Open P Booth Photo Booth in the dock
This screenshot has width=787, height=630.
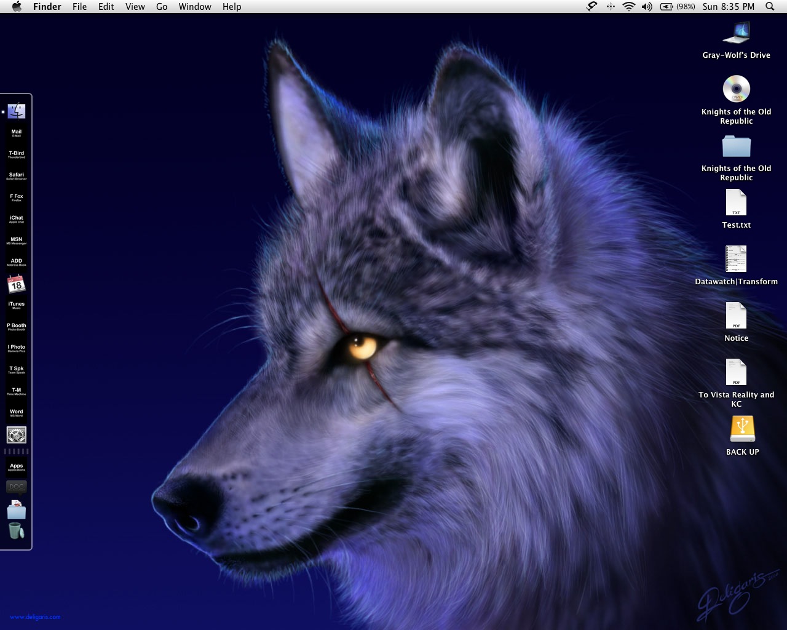pos(17,327)
